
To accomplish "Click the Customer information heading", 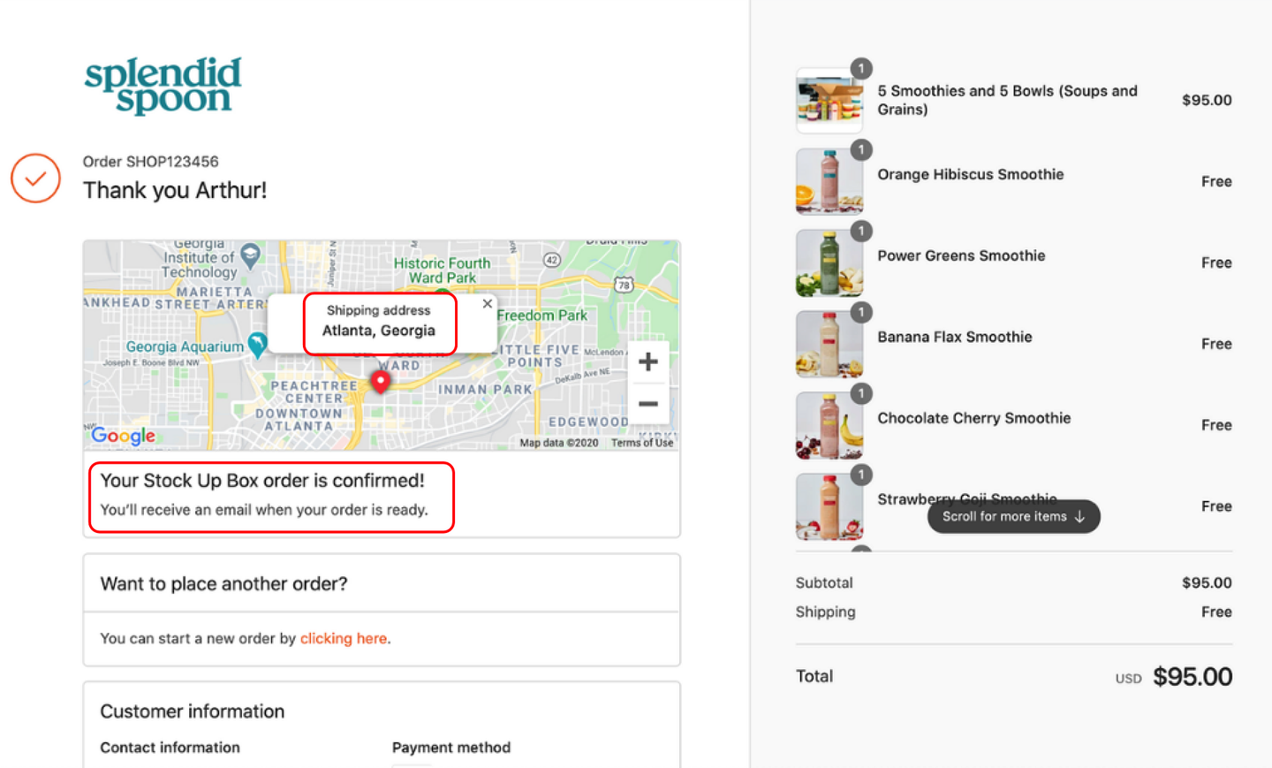I will pos(192,711).
